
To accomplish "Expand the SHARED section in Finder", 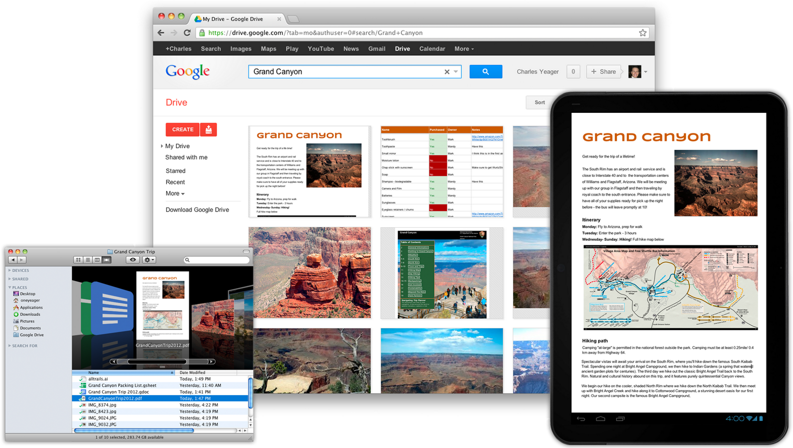I will coord(10,279).
